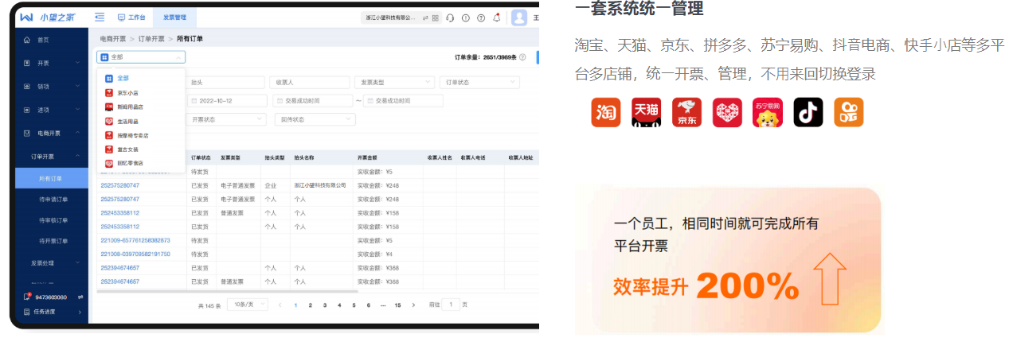The width and height of the screenshot is (1009, 338).
Task: Expand the 进项 sidebar menu
Action: [x=52, y=110]
